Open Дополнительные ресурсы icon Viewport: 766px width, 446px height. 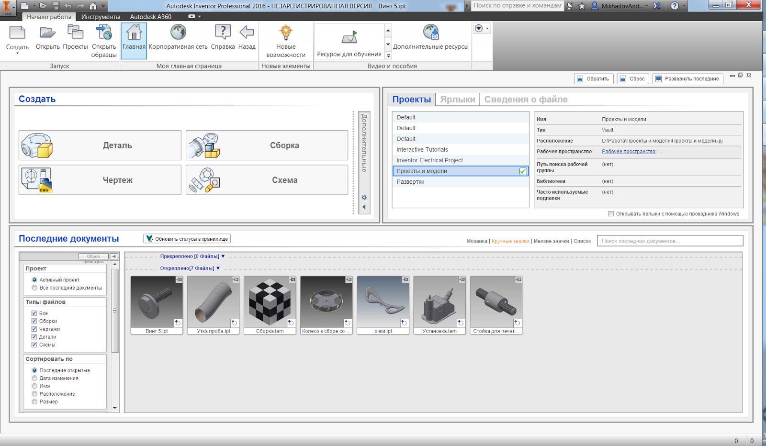[431, 32]
